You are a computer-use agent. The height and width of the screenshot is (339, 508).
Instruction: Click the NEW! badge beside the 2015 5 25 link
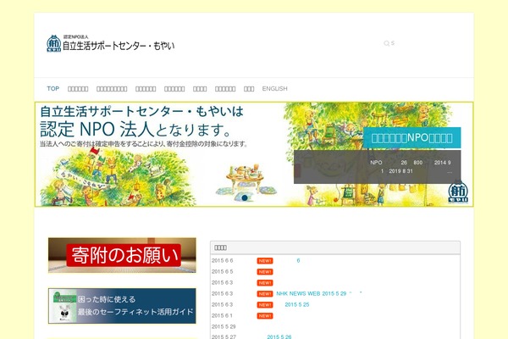(x=265, y=305)
